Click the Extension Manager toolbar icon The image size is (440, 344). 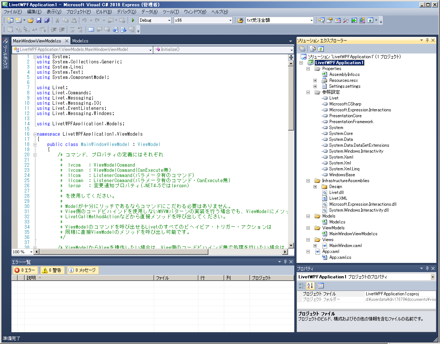click(x=362, y=20)
